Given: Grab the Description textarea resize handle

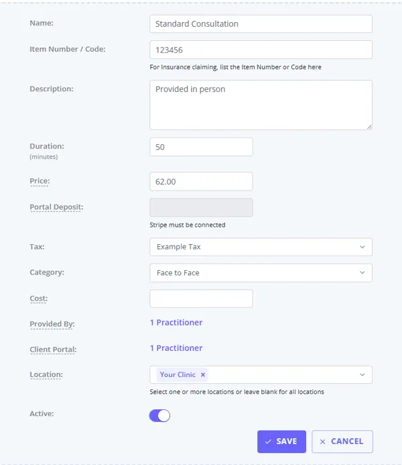Looking at the screenshot, I should click(369, 127).
